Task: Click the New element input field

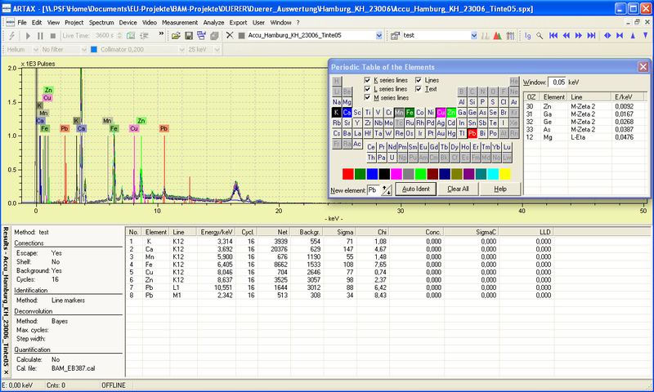Action: 374,190
